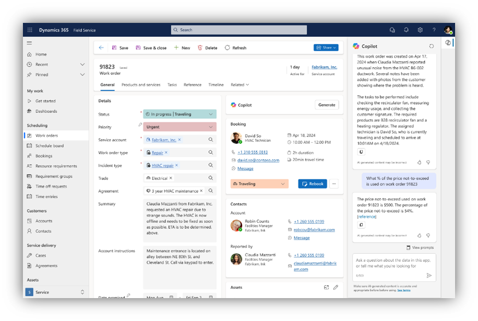Open Schedule board in the sidebar
Screen dimensions: 478x321
pos(49,146)
